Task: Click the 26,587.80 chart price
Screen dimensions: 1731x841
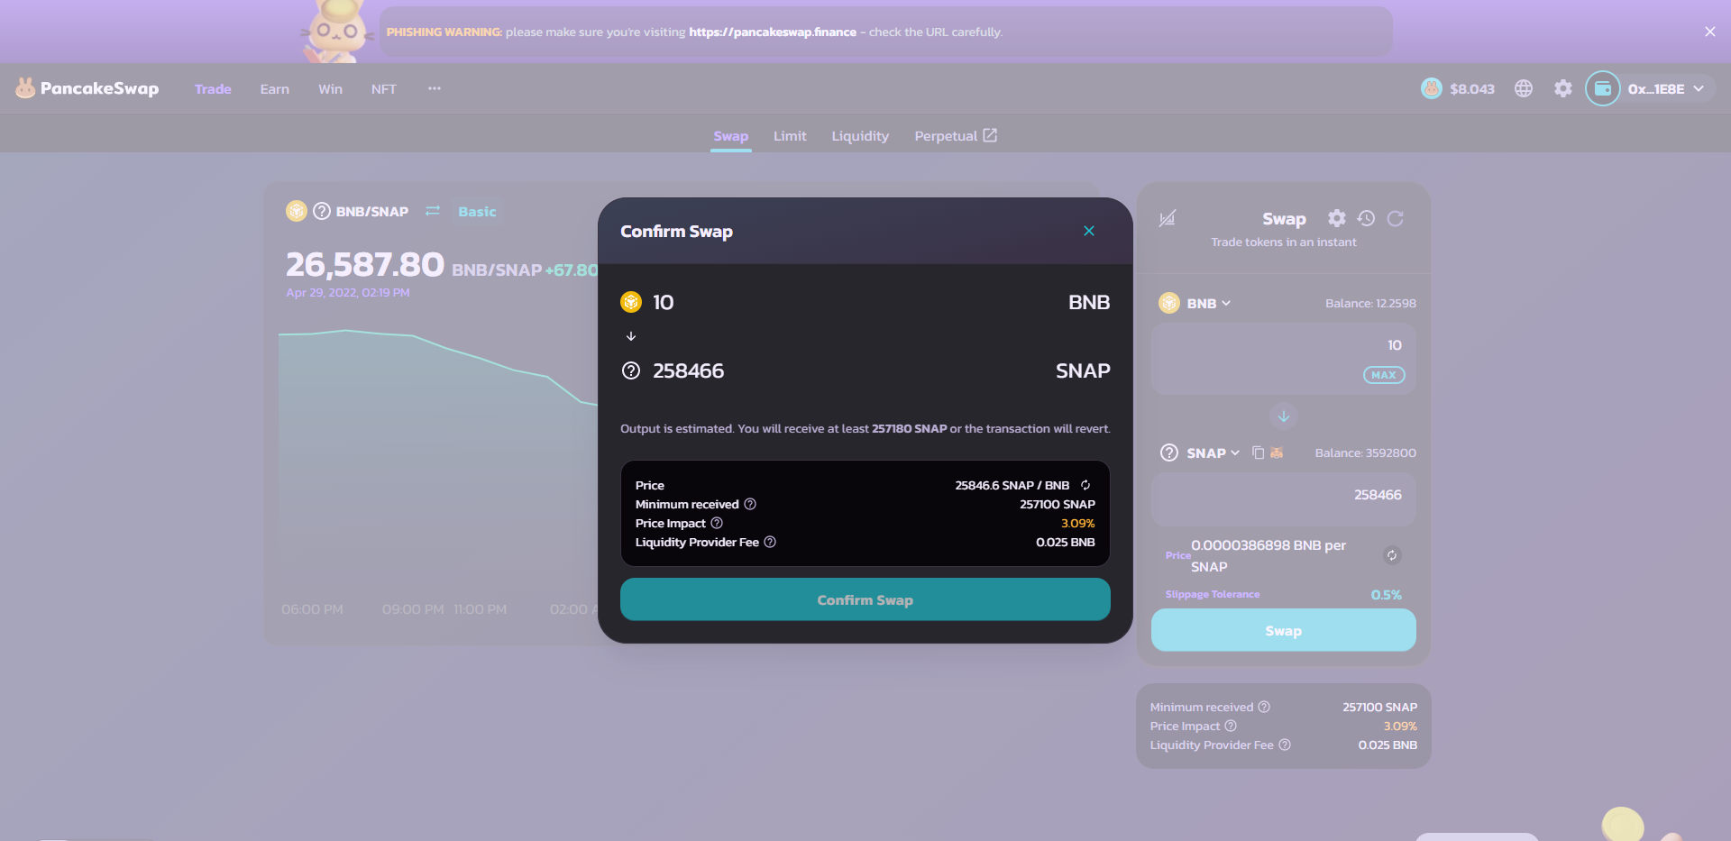Action: (365, 264)
